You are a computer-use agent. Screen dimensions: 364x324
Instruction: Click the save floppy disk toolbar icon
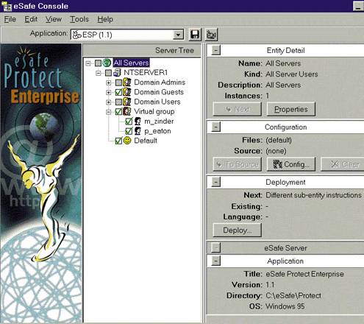[195, 35]
